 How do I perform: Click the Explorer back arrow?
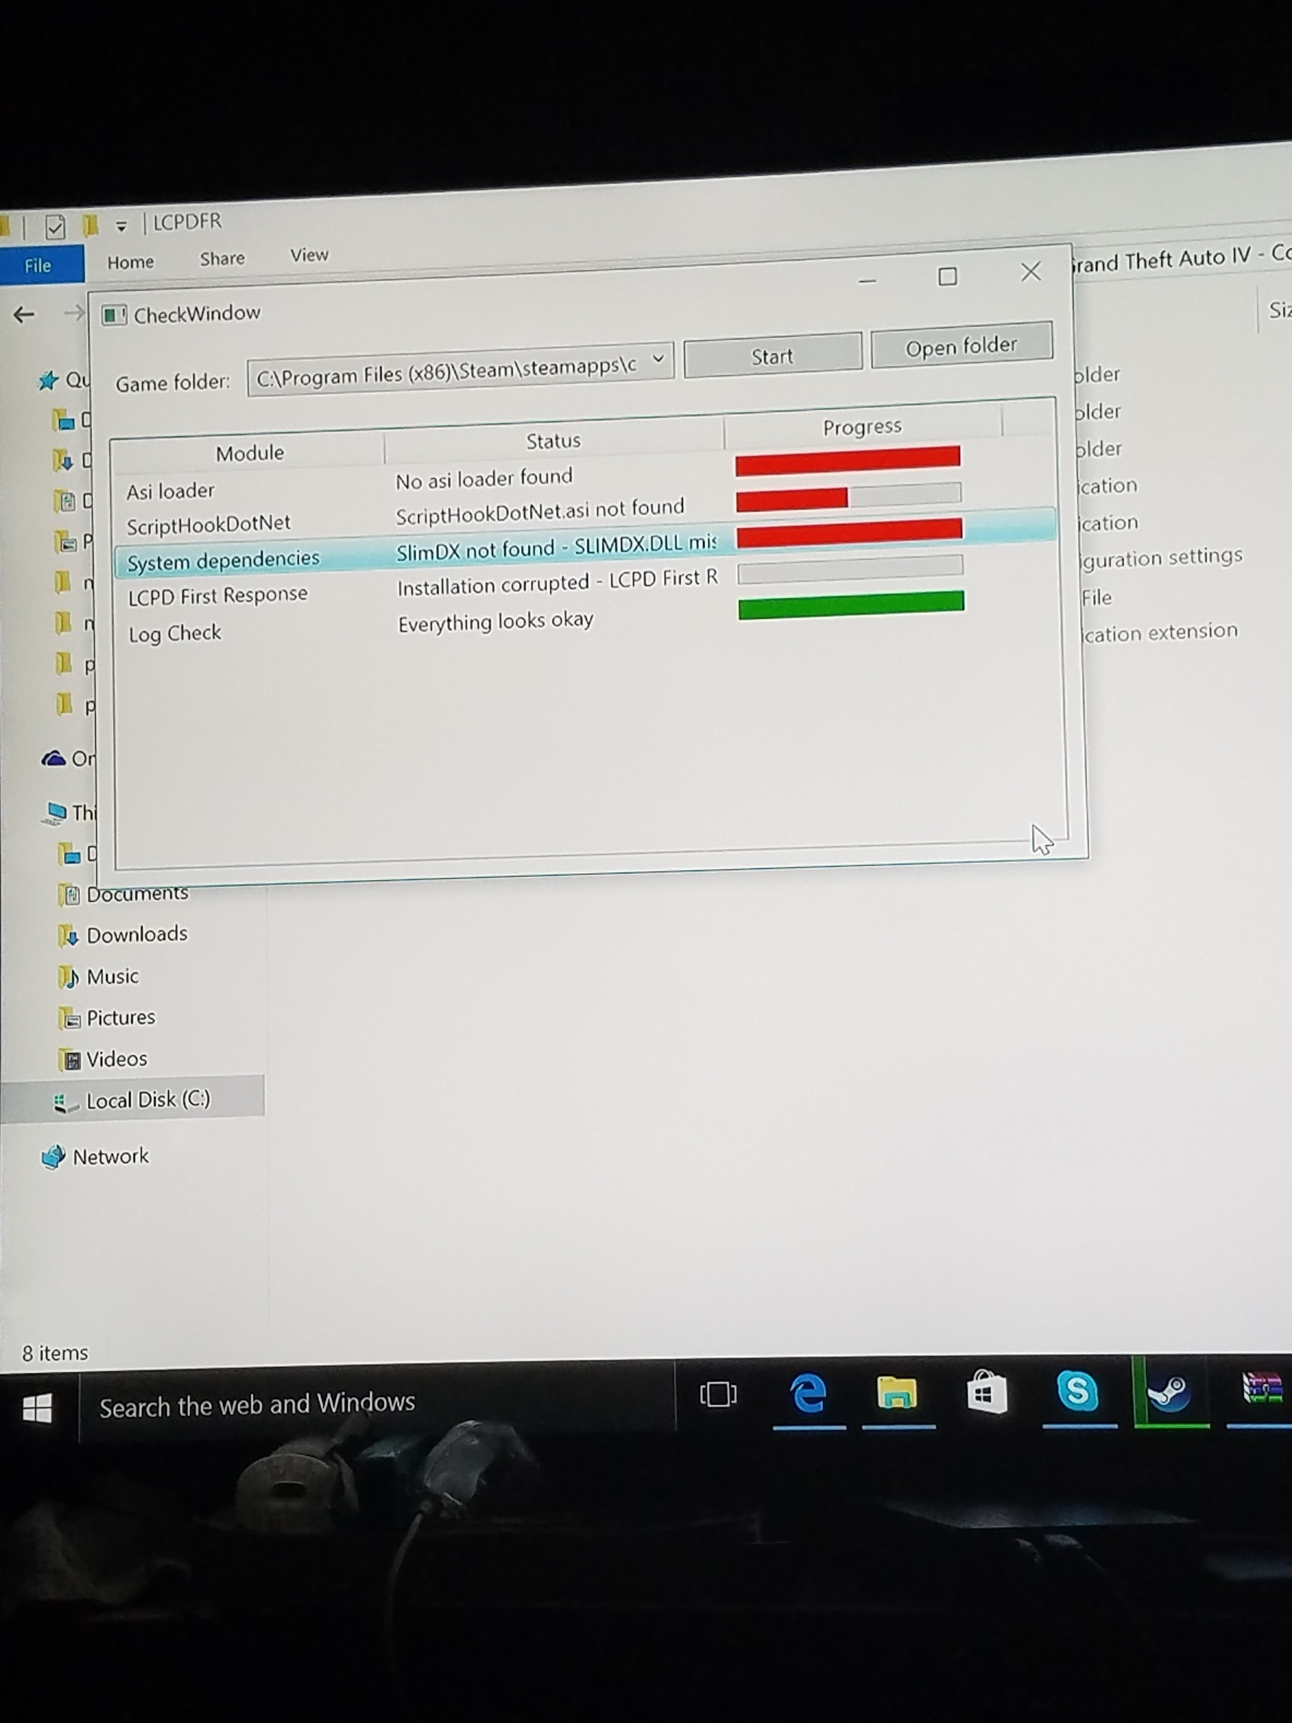[24, 315]
